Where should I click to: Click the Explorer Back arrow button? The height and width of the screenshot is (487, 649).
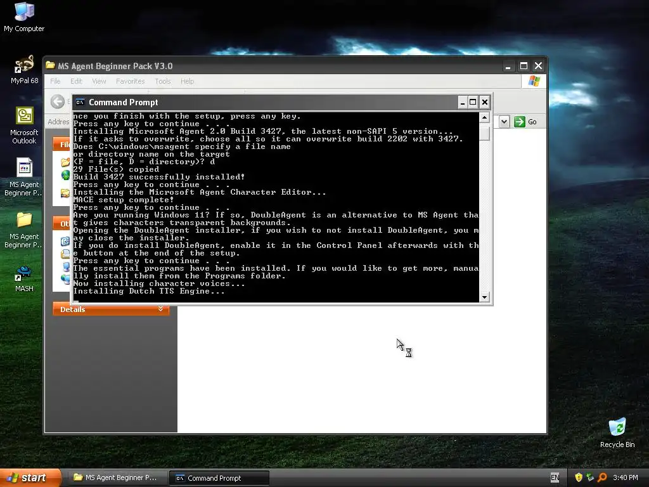[x=58, y=101]
